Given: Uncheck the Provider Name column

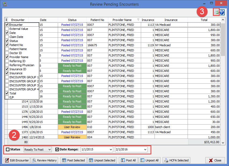Looking at the screenshot, I should pyautogui.click(x=6, y=57).
